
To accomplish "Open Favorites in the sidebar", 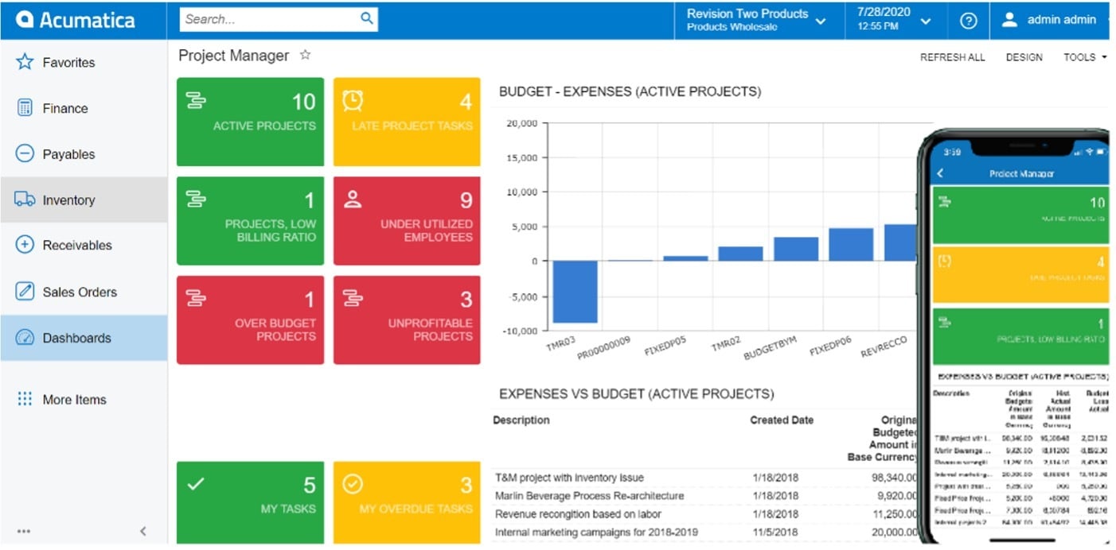I will [84, 62].
